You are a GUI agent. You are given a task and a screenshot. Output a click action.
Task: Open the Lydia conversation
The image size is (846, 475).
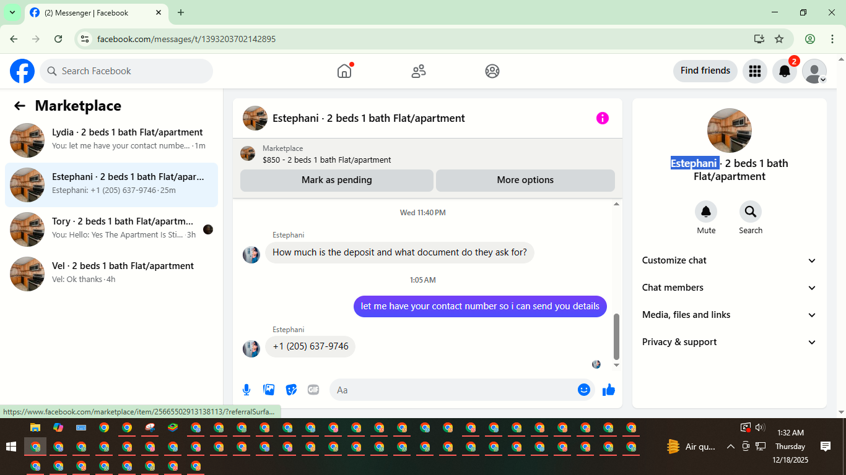pos(111,140)
